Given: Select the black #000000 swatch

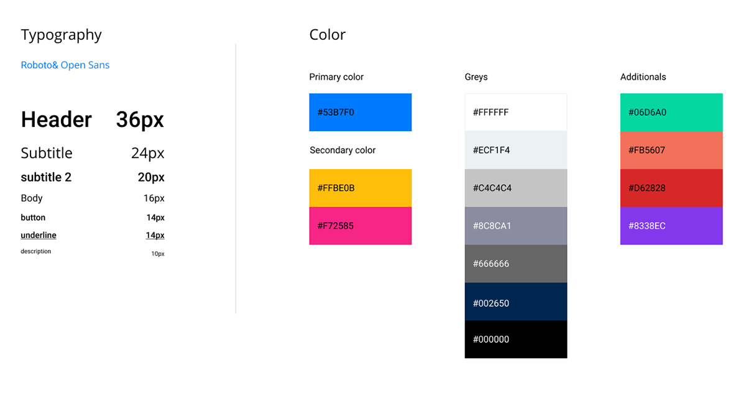Looking at the screenshot, I should pyautogui.click(x=515, y=340).
